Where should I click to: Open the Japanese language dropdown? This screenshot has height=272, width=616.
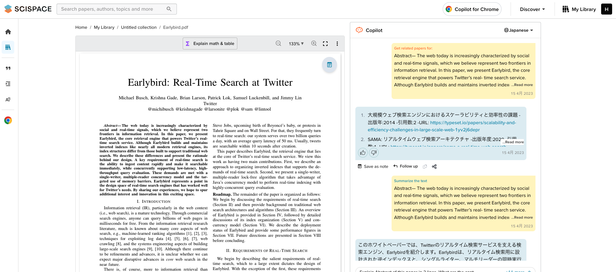[x=518, y=30]
